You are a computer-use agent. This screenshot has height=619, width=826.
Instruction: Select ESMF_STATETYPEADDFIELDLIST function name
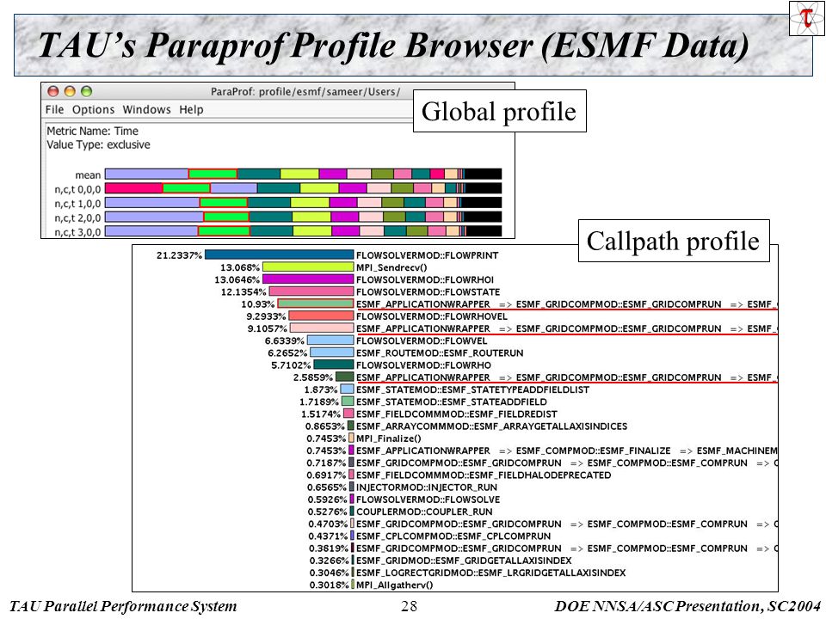472,389
